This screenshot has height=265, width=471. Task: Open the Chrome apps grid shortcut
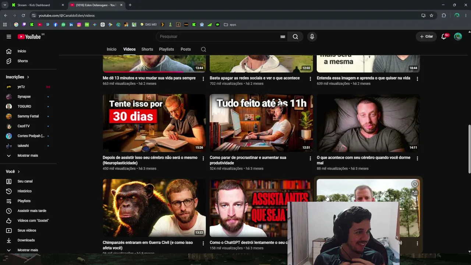tap(5, 25)
